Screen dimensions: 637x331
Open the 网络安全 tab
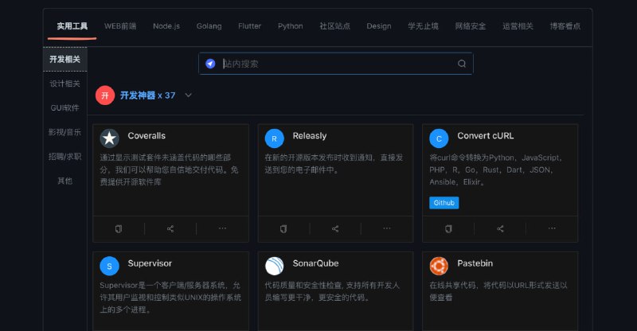470,26
